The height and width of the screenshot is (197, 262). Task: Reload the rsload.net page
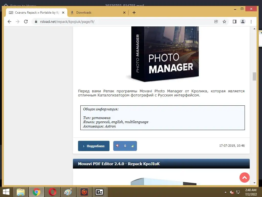pyautogui.click(x=26, y=22)
